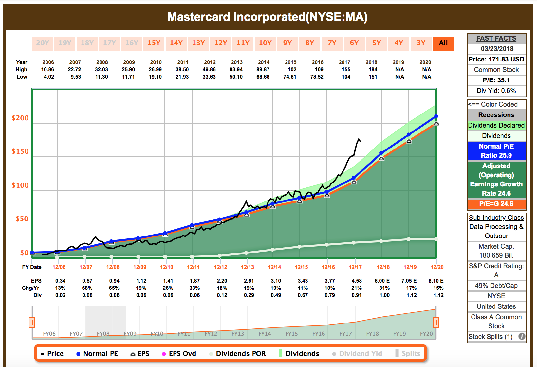
Task: Select the 20Y range button
Action: click(x=43, y=43)
